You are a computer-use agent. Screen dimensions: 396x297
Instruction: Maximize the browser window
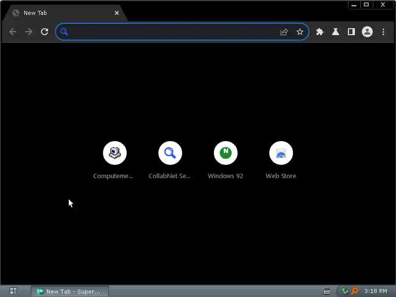point(366,5)
